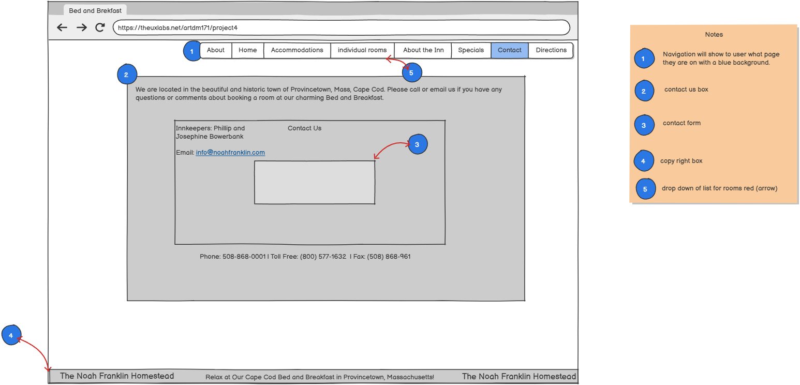Select blue marker 1 beside the navigation bar
800x385 pixels.
point(192,51)
